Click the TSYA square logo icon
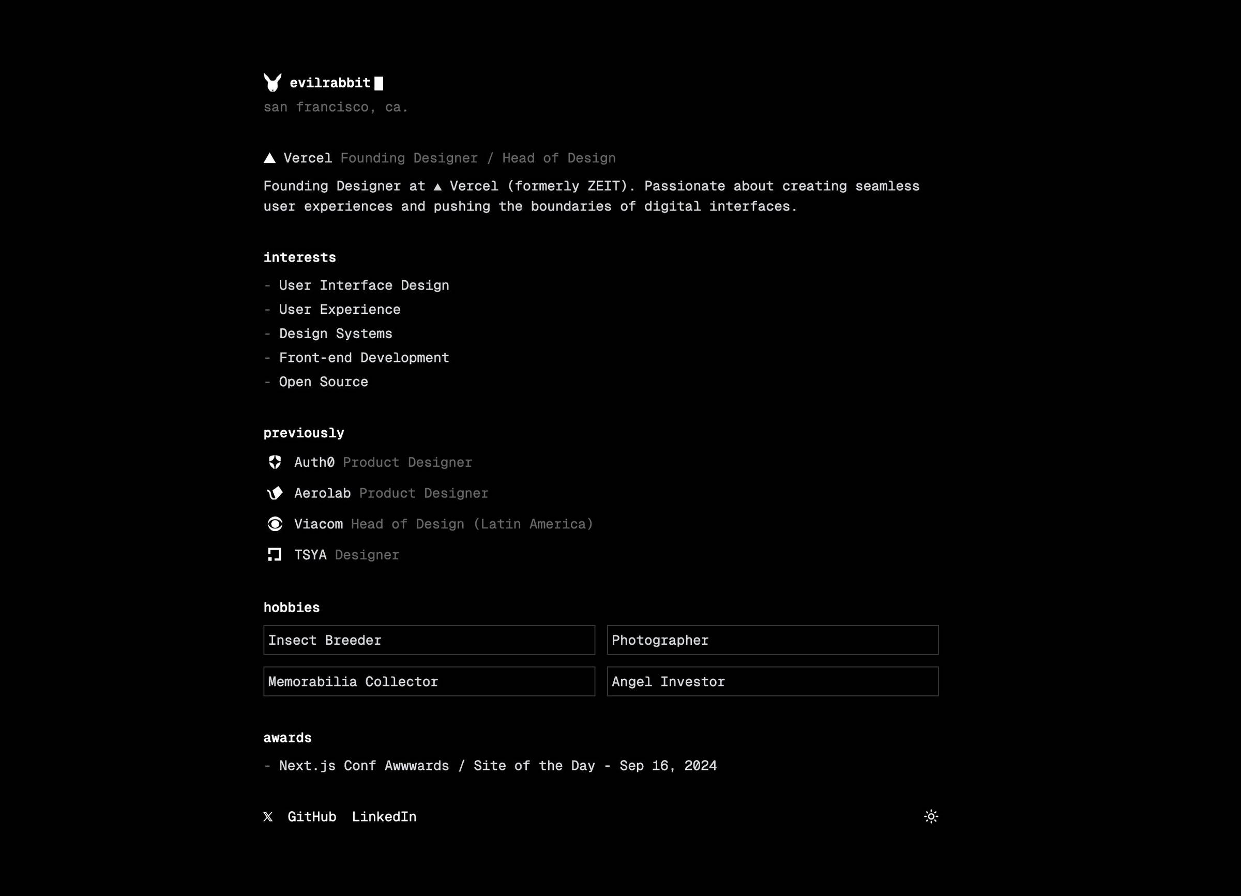 click(275, 555)
